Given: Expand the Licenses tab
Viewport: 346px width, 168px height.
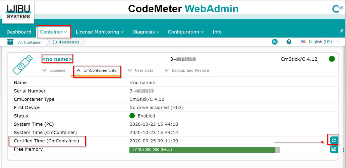Looking at the screenshot, I should [x=54, y=70].
